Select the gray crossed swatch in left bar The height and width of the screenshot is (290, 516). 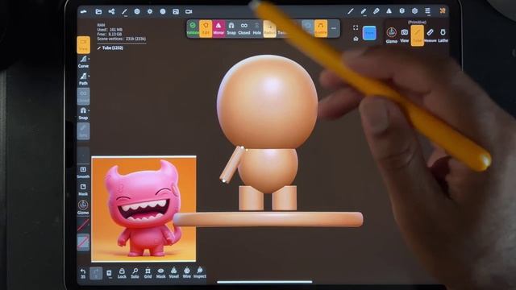(x=83, y=242)
